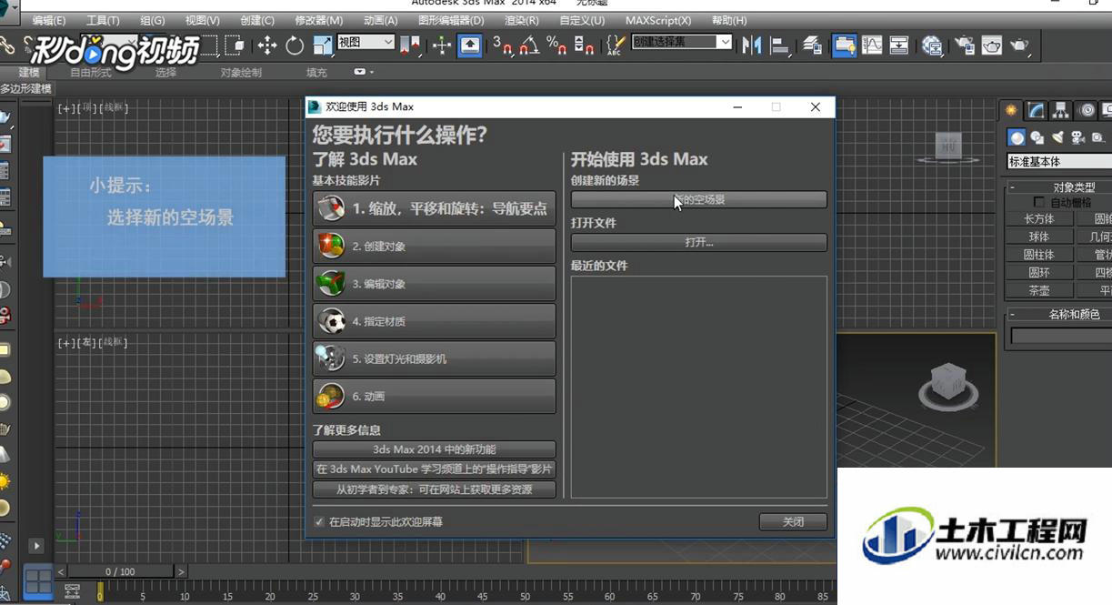Viewport: 1112px width, 605px height.
Task: Play video 1. 缩放，平移和旋转
Action: 434,208
